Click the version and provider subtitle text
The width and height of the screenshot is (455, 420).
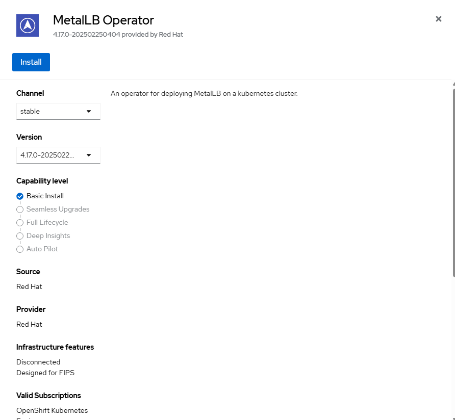click(118, 35)
